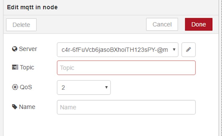
Task: Click the tag icon beside Name
Action: click(15, 107)
